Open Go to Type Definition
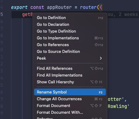Viewport: 139px width, 119px height. 70,31
